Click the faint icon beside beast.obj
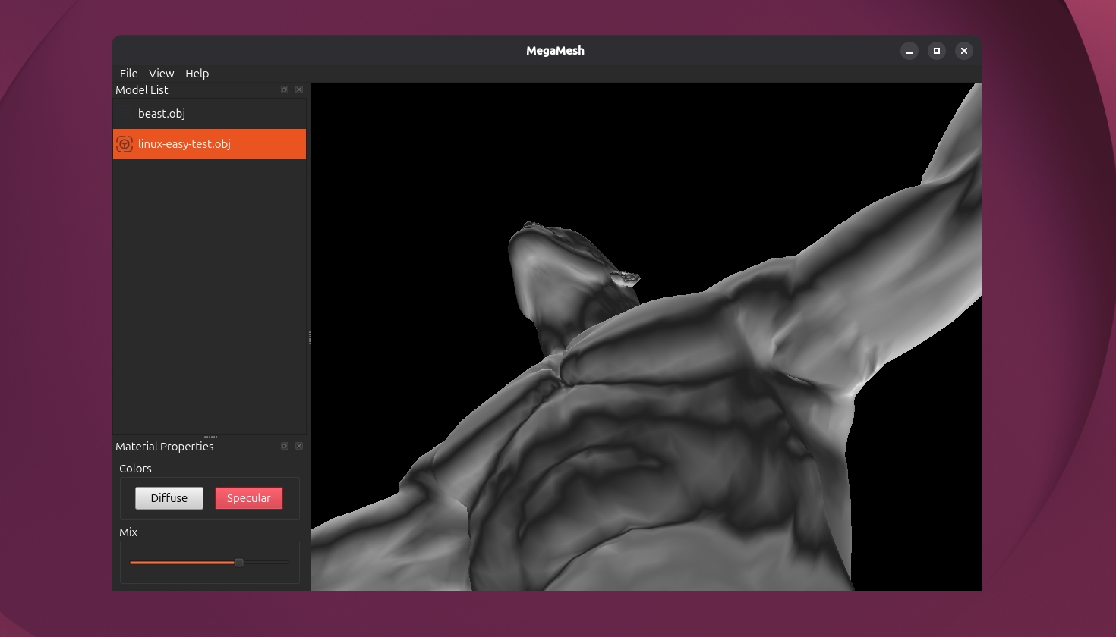This screenshot has width=1116, height=637. (x=125, y=114)
